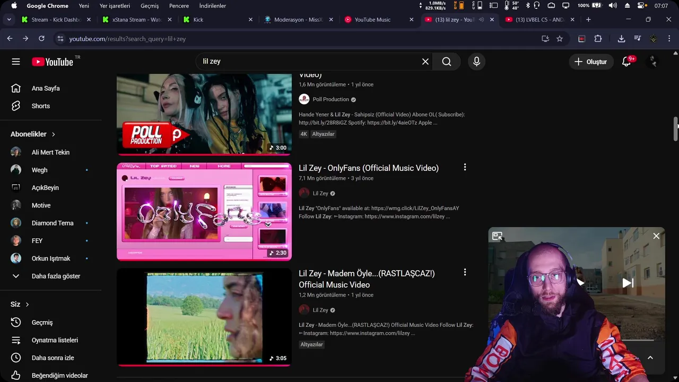Open Chrome extensions puzzle icon

pyautogui.click(x=598, y=39)
